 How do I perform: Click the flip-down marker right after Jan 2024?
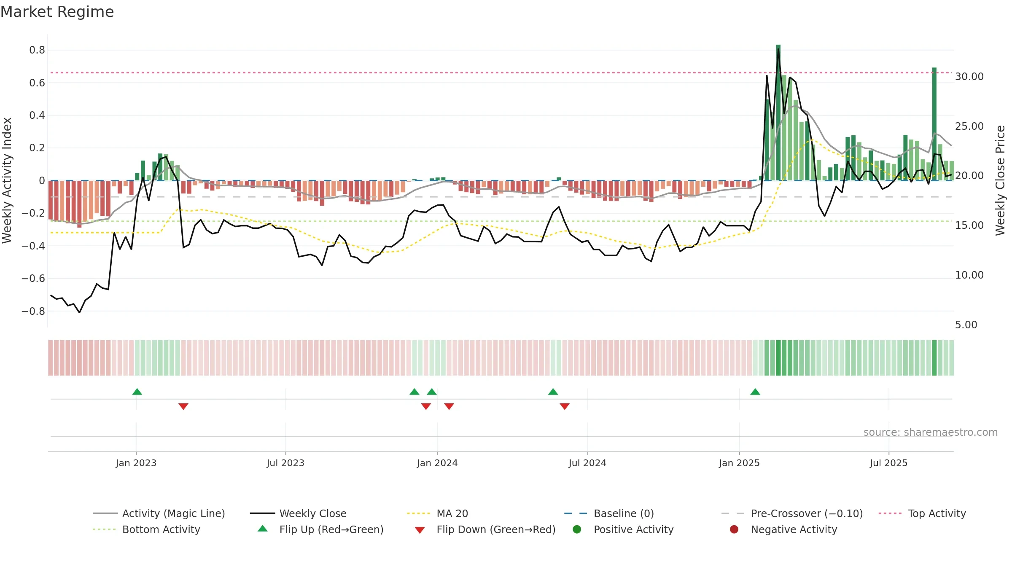449,406
